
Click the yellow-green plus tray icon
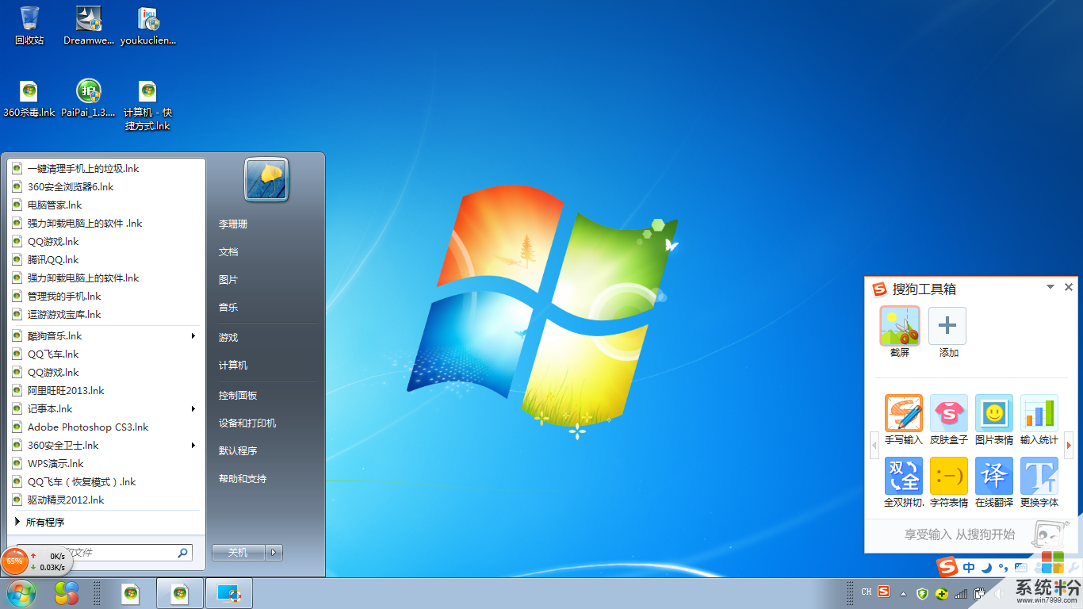pyautogui.click(x=941, y=593)
